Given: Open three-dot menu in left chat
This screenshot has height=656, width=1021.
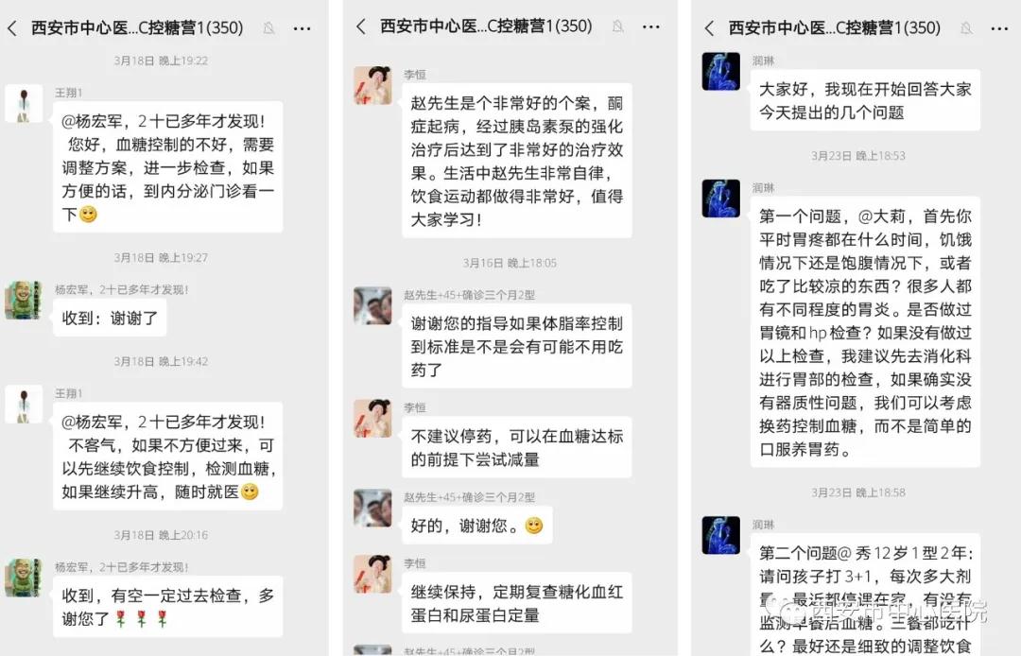Looking at the screenshot, I should [x=303, y=28].
